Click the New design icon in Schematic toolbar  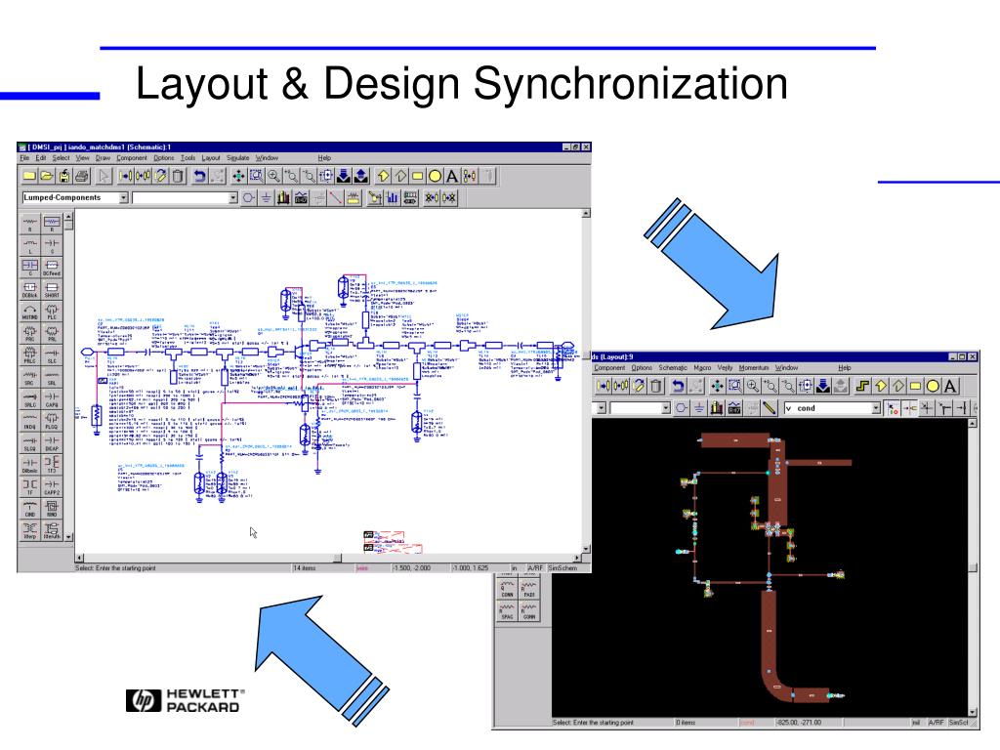click(x=29, y=176)
